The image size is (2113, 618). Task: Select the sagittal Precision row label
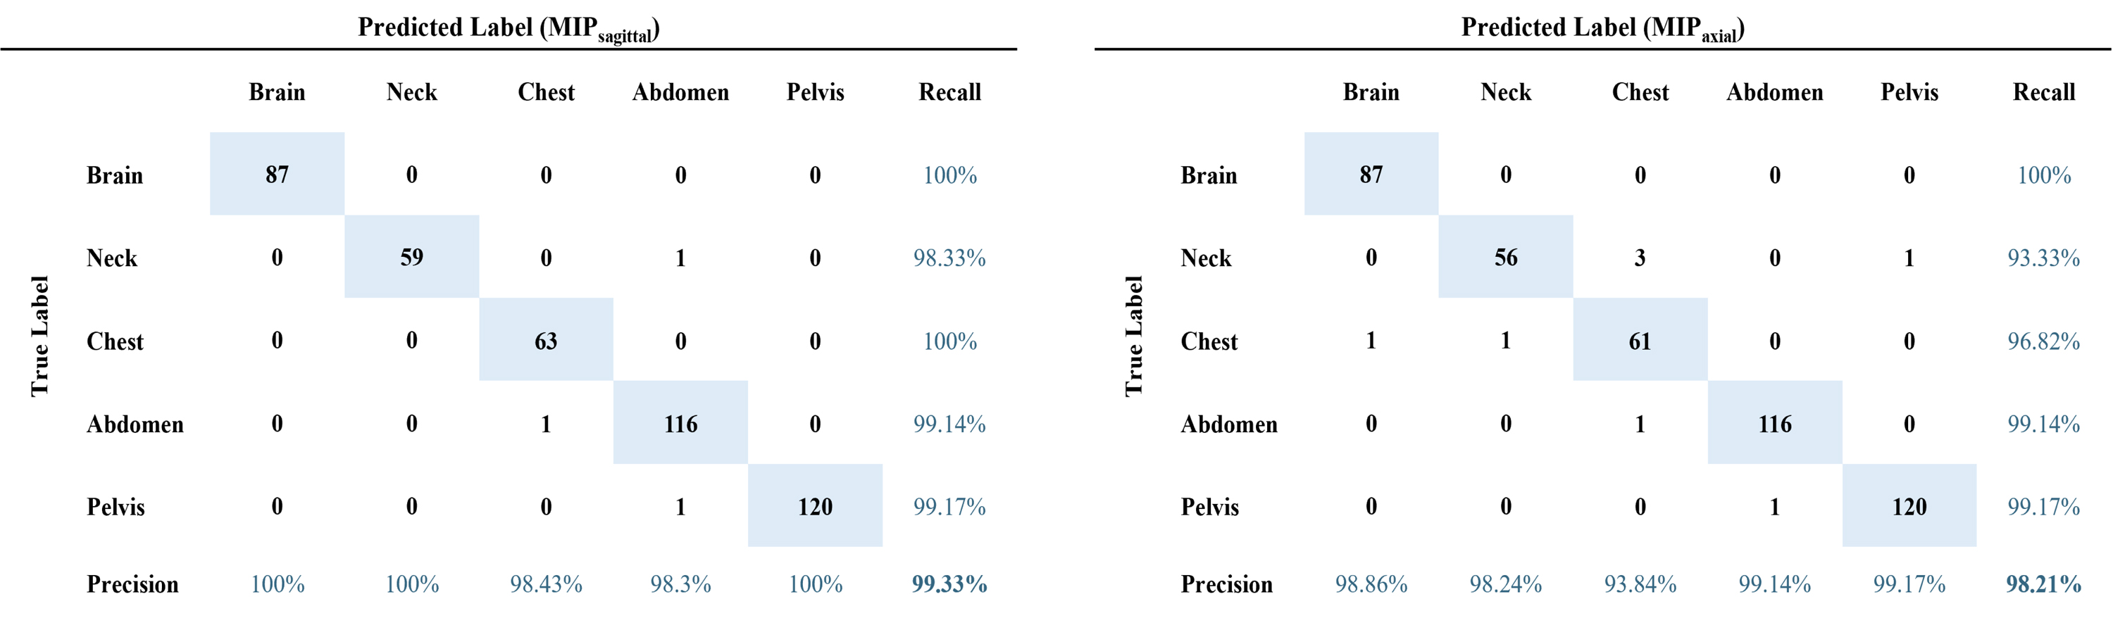133,584
